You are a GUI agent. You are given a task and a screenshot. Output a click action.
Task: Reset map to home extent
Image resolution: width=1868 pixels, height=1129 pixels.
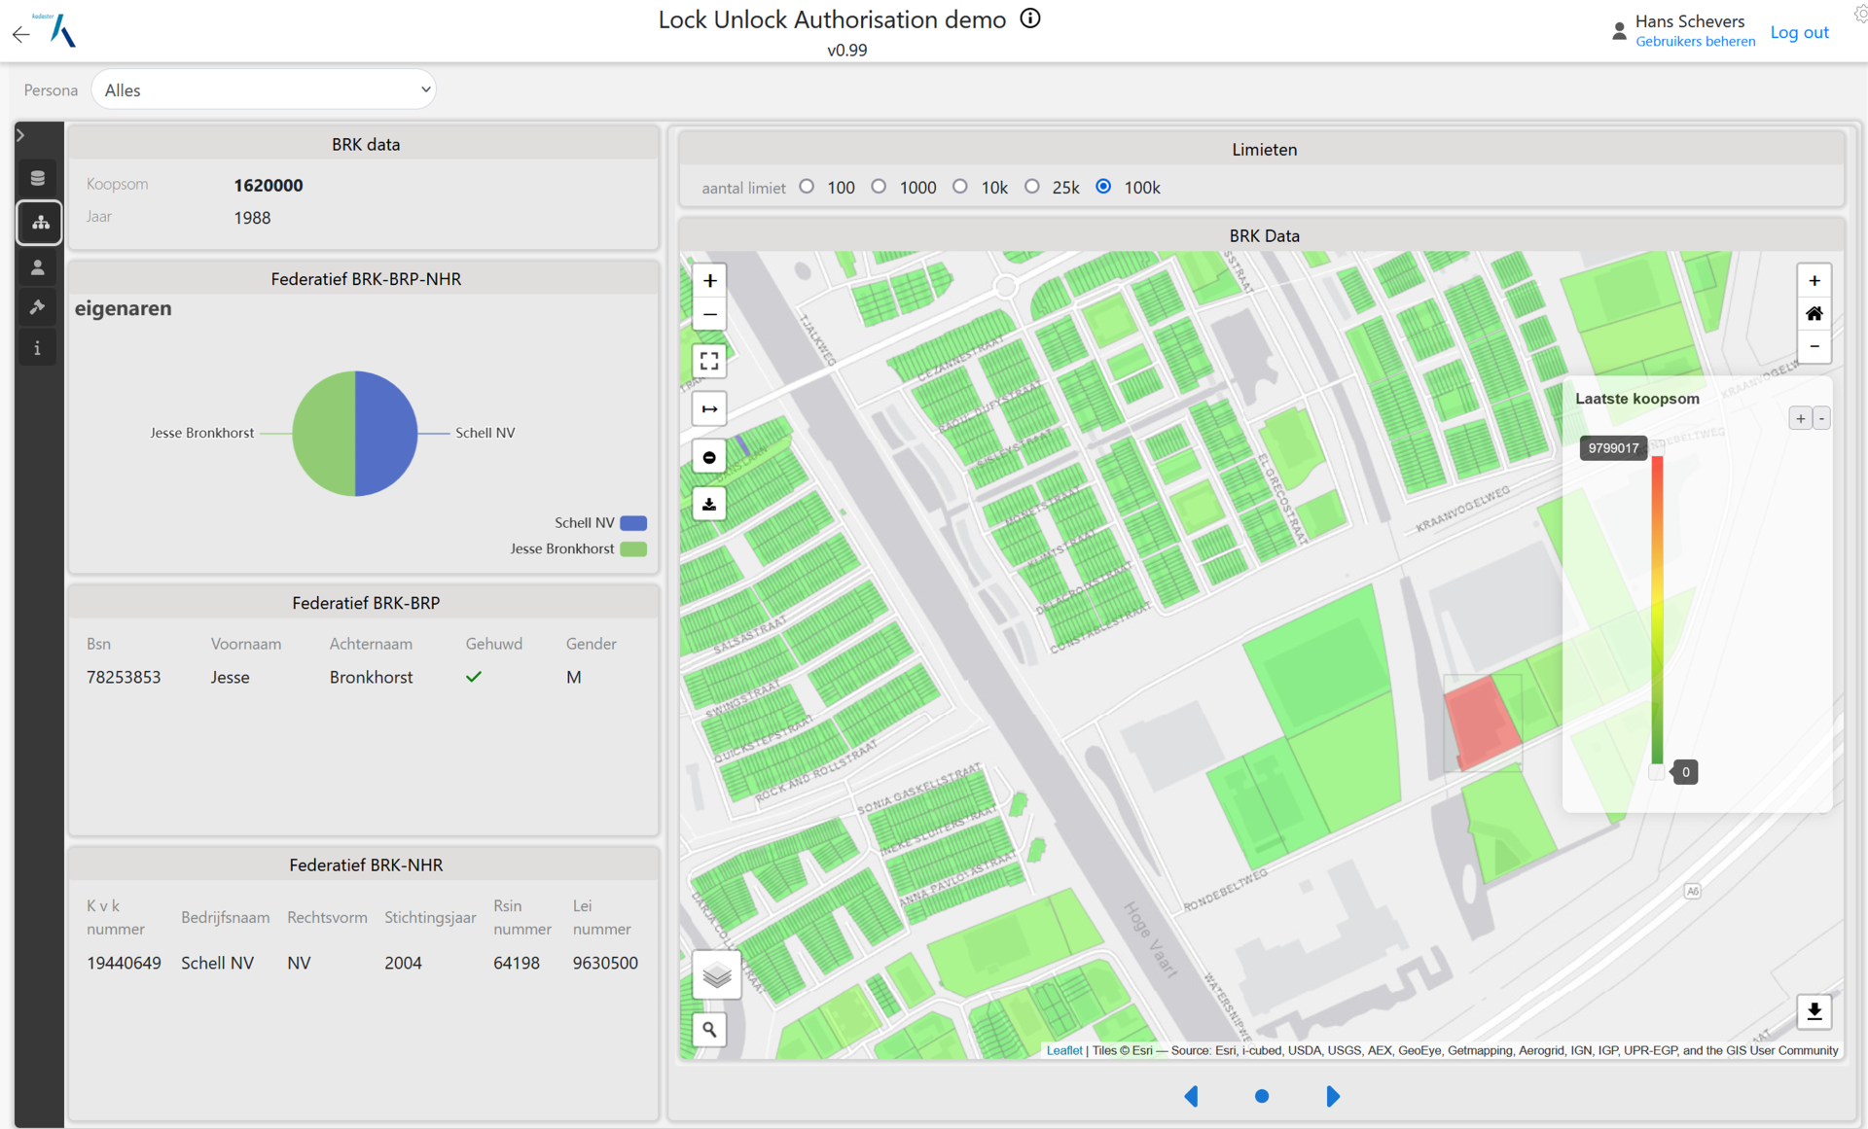1814,313
